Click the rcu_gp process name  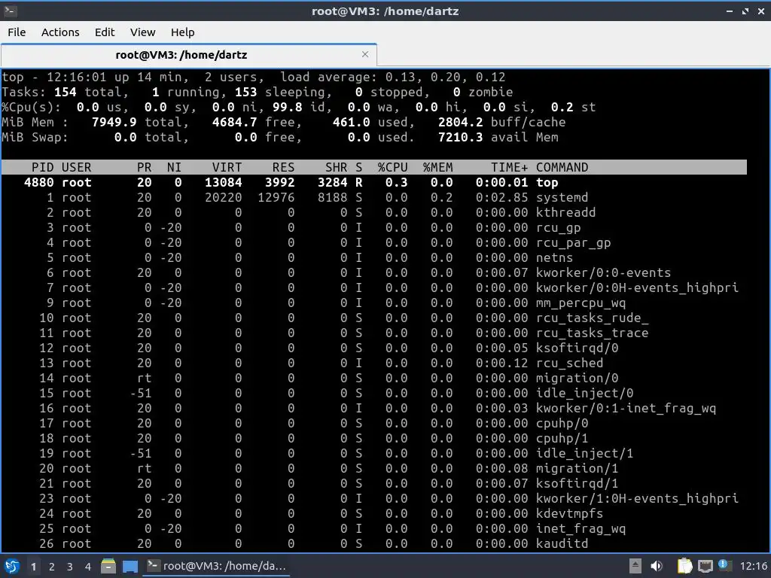558,228
